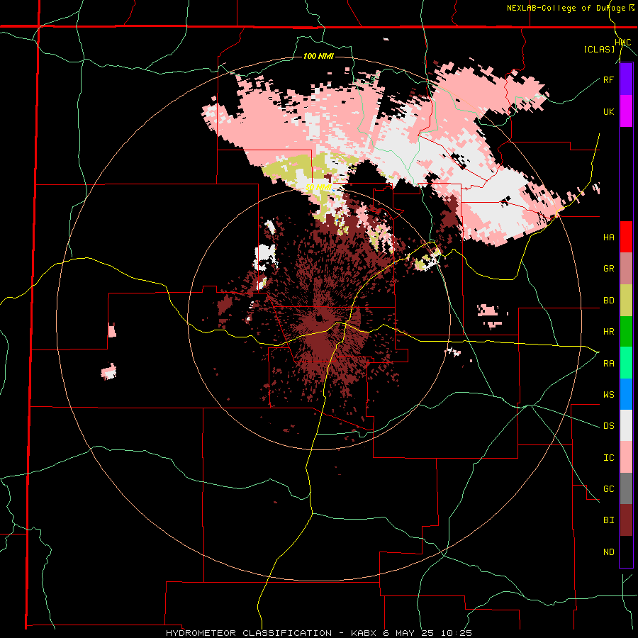
Task: Click the HHC legend title
Action: (x=623, y=43)
